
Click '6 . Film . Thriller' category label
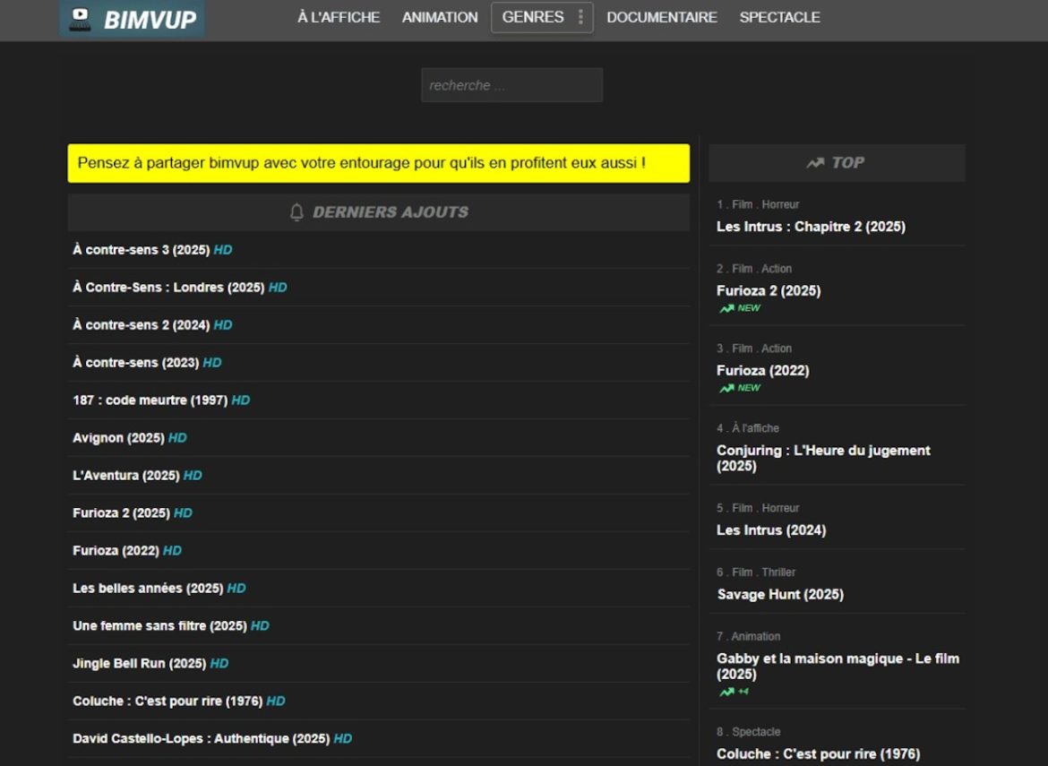click(756, 572)
